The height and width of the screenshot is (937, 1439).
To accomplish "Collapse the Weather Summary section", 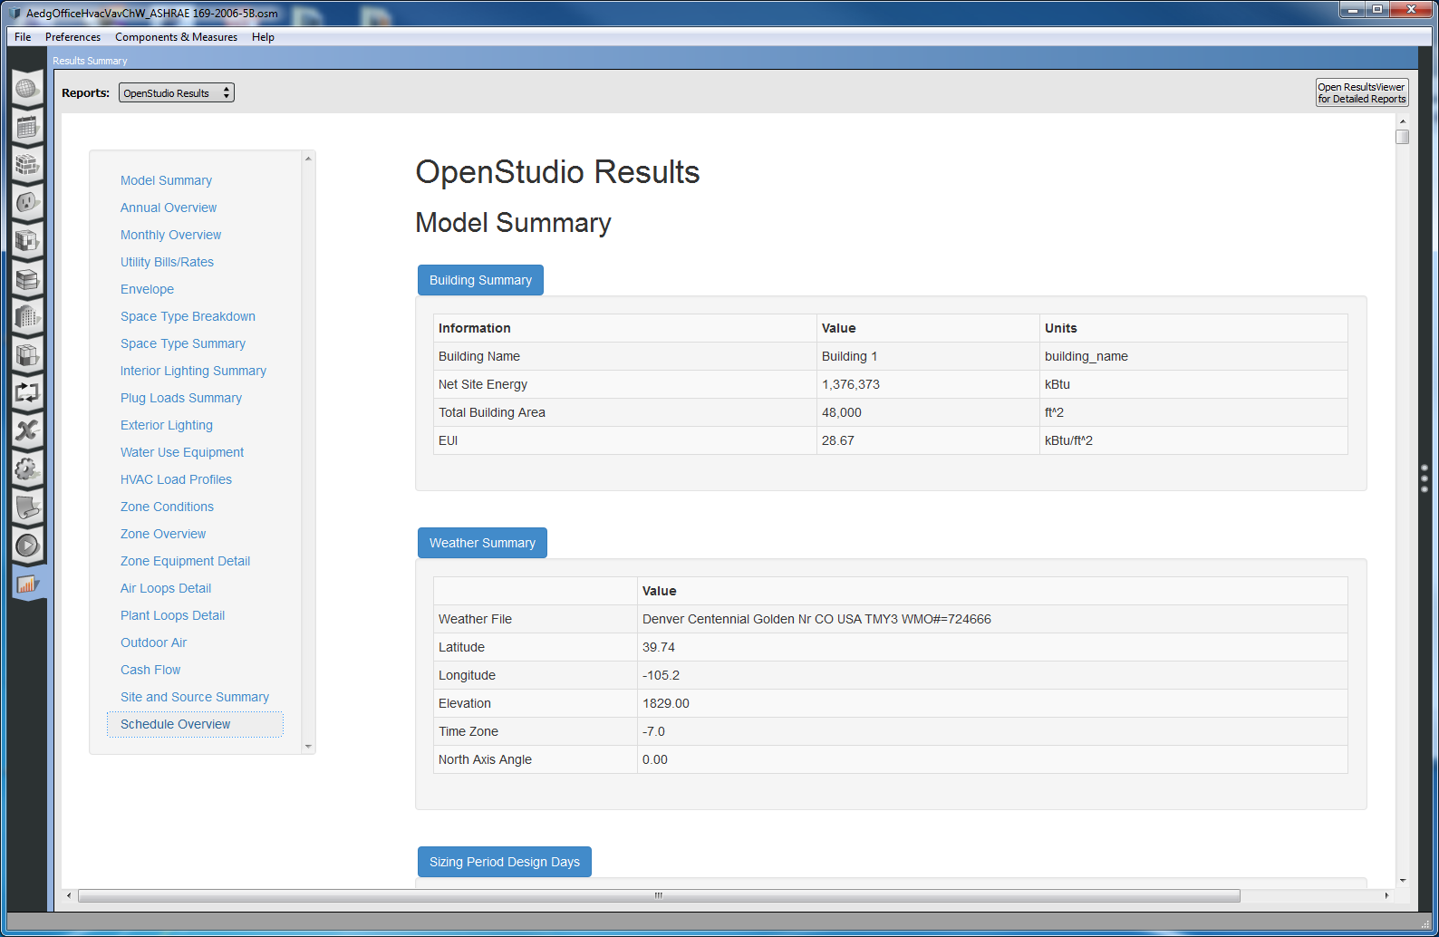I will point(482,543).
